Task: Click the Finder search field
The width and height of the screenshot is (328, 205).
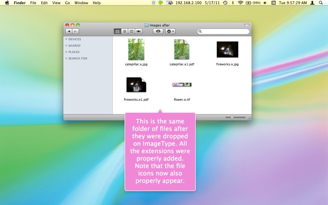Action: (223, 32)
